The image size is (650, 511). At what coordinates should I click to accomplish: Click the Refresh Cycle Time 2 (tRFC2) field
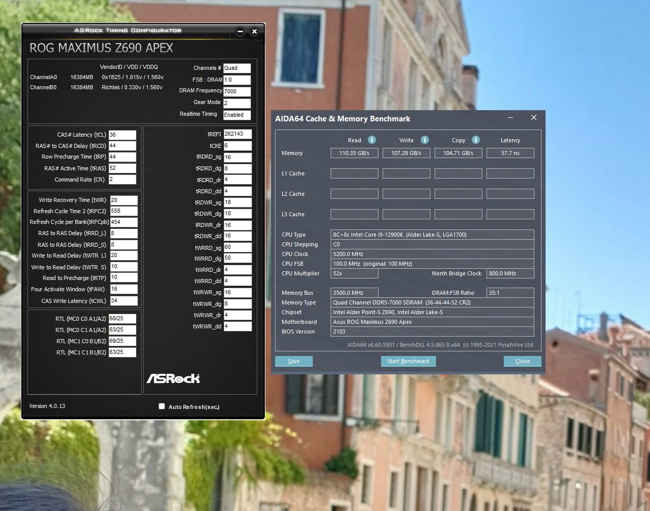(x=124, y=211)
